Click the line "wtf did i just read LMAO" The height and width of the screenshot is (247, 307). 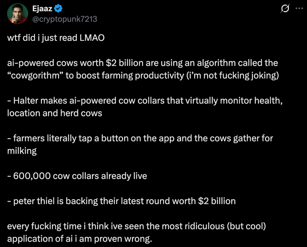pyautogui.click(x=56, y=38)
